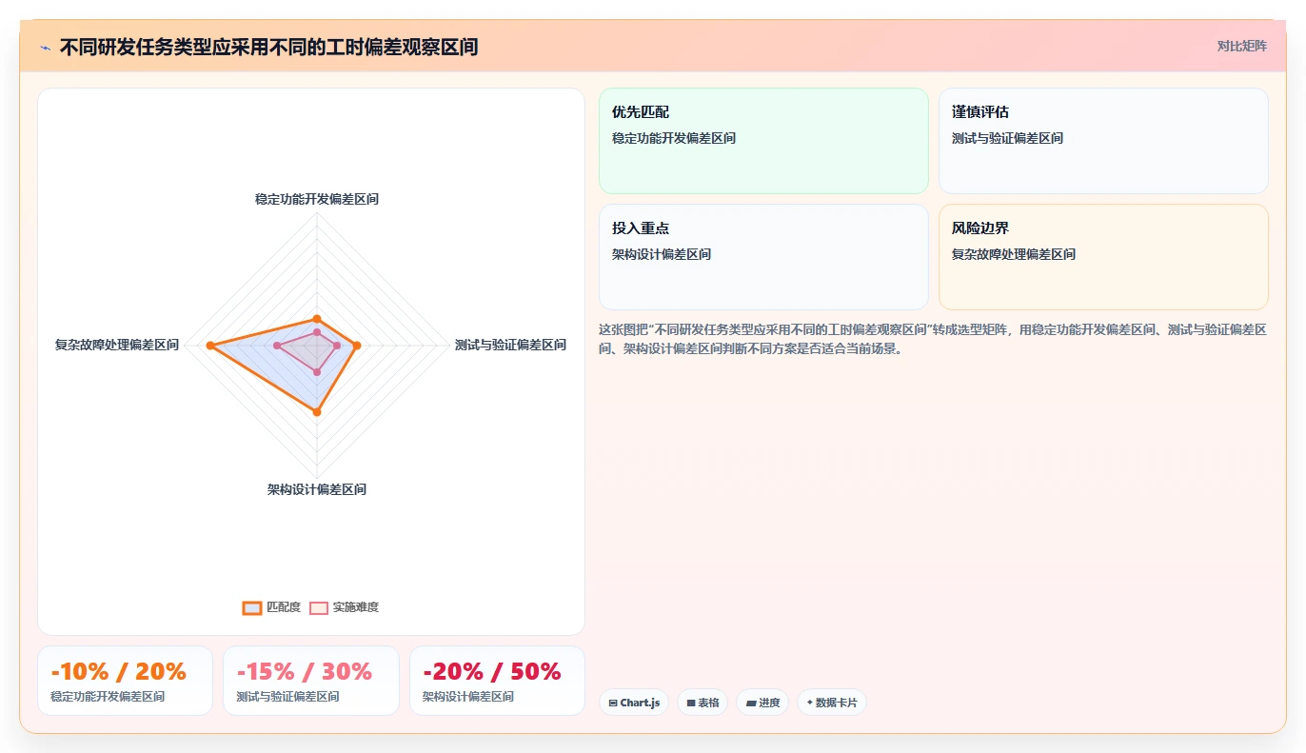Click the 进度 tag
This screenshot has height=753, width=1306.
tap(762, 703)
